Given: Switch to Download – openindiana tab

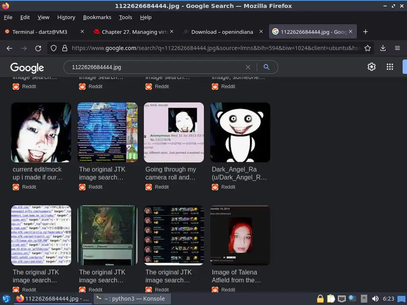Looking at the screenshot, I should tap(223, 32).
